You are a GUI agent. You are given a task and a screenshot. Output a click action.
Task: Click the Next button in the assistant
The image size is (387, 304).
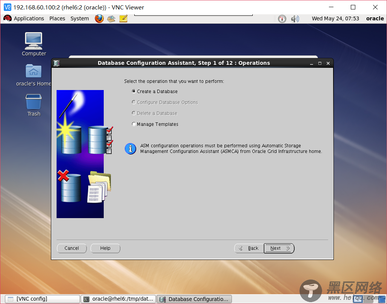(279, 248)
